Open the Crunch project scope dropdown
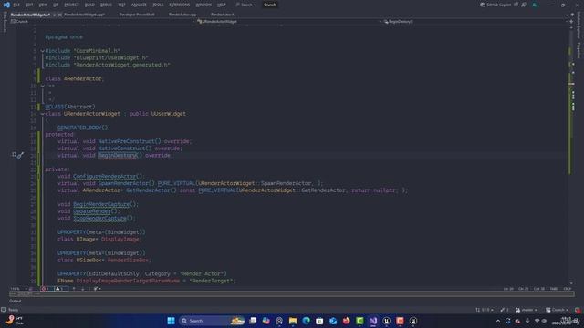 click(x=101, y=22)
